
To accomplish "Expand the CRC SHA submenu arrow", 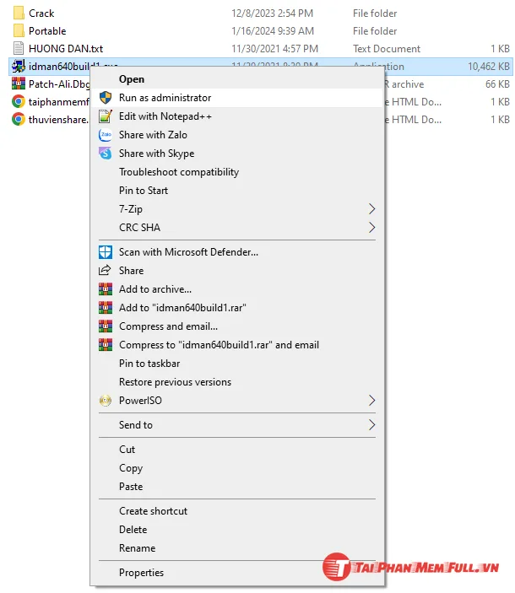I will (371, 227).
